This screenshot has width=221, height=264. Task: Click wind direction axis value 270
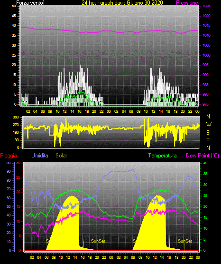click(16, 125)
